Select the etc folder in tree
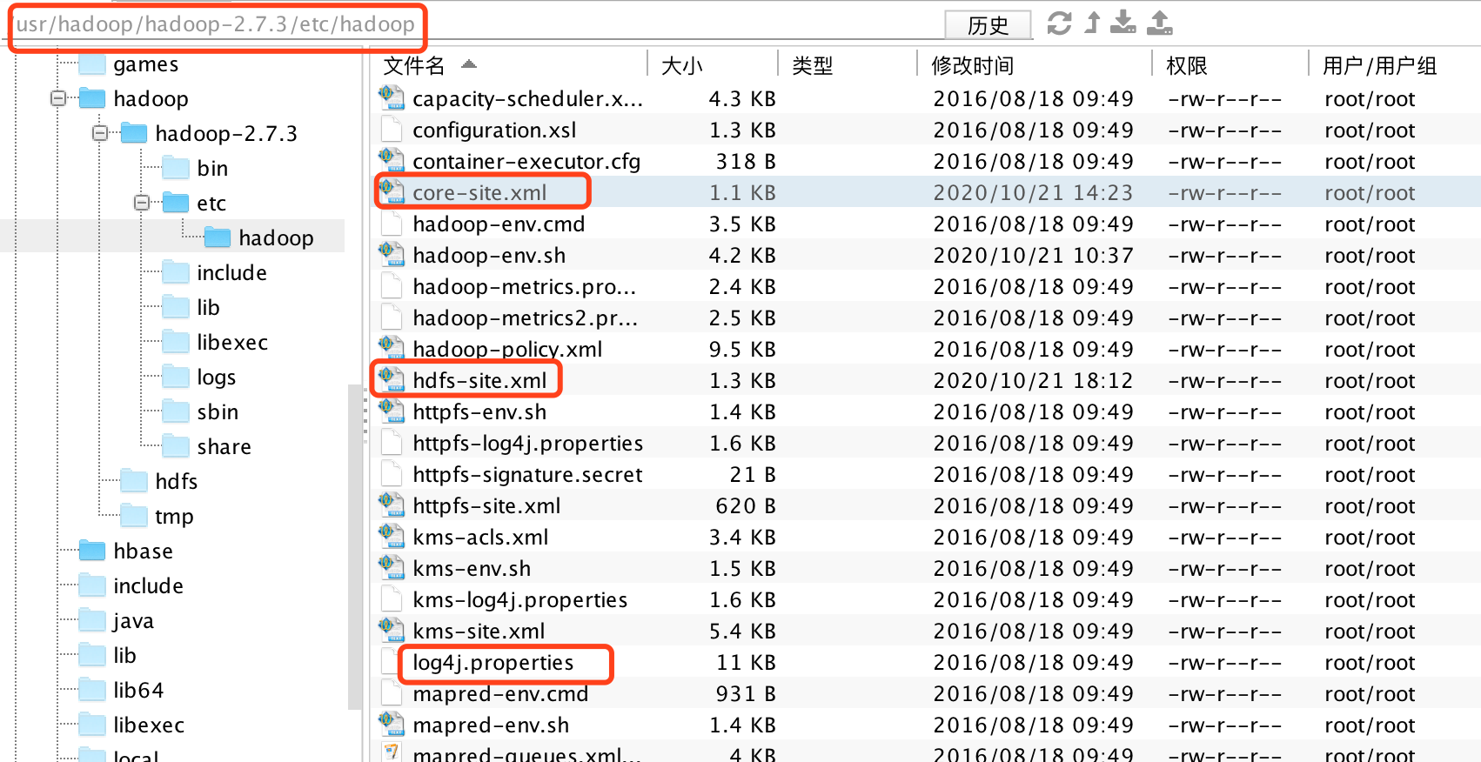Screen dimensions: 1481x762 tap(211, 204)
